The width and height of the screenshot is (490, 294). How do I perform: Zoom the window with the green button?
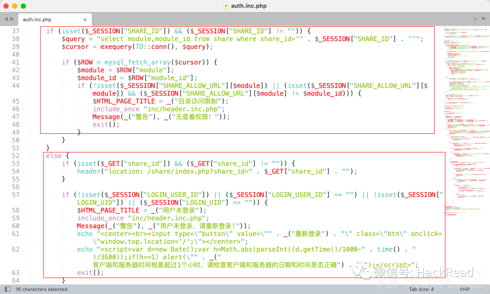click(24, 6)
